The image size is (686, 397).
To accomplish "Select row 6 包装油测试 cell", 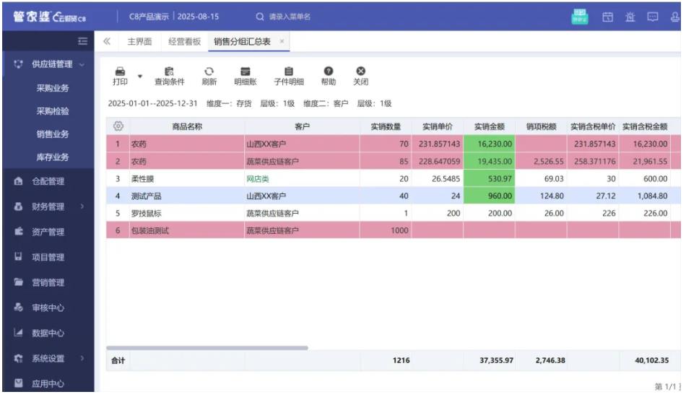I will coord(187,231).
